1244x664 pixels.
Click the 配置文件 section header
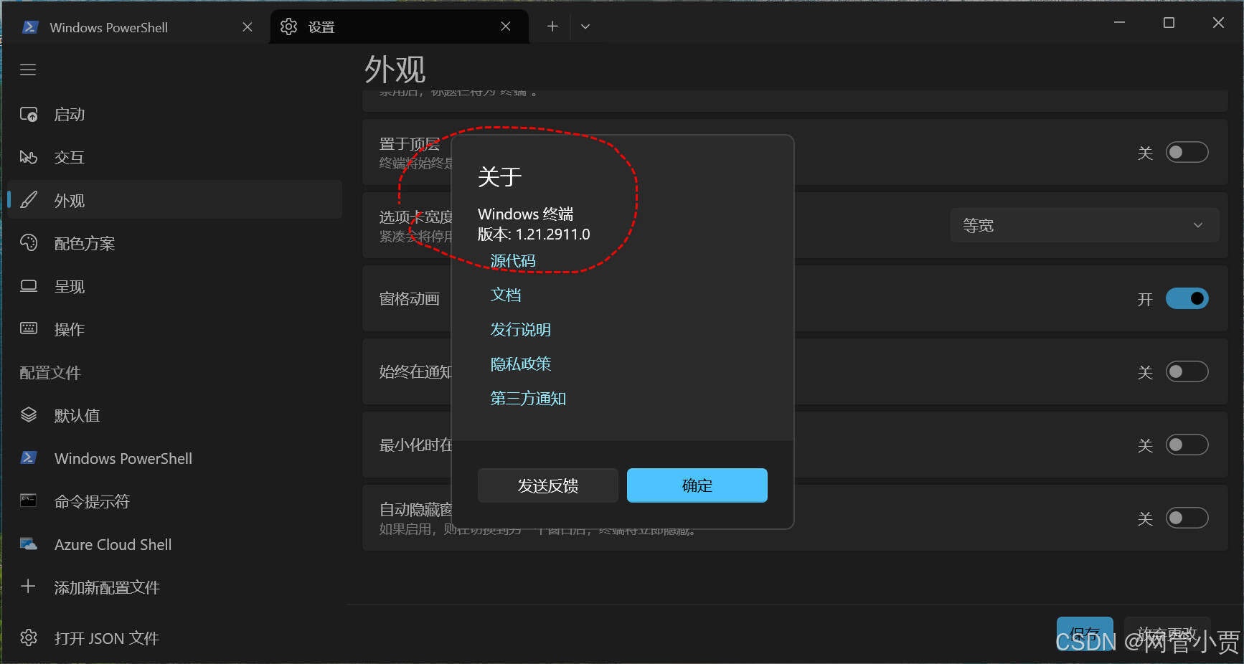(x=50, y=373)
